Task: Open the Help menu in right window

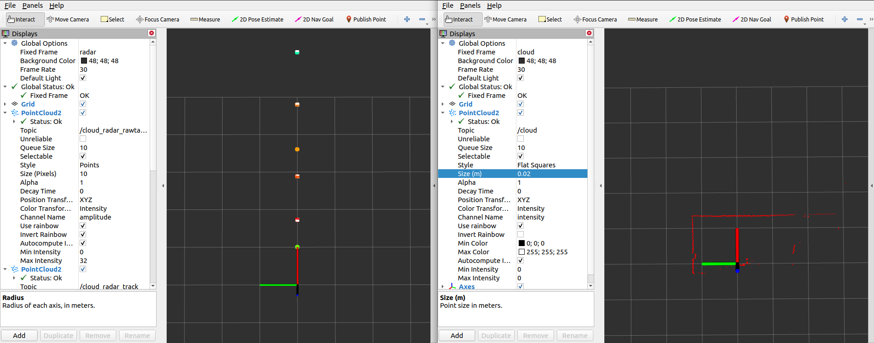Action: (x=494, y=5)
